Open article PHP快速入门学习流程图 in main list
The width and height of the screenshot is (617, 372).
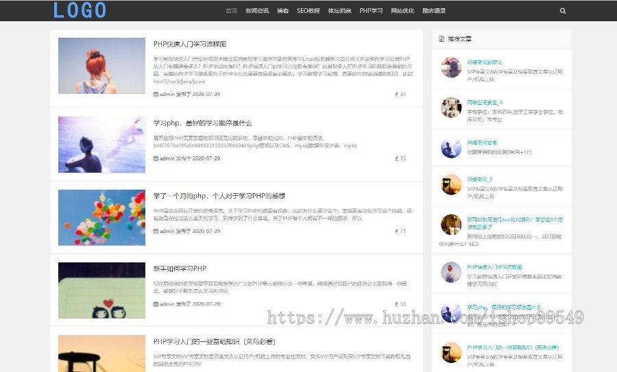pos(190,44)
